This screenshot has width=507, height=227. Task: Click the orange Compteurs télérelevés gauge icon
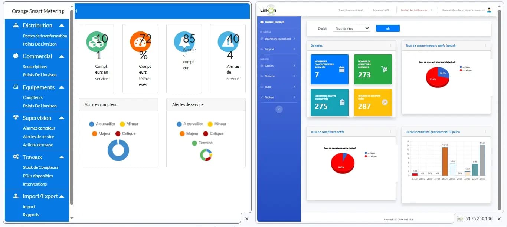click(x=140, y=41)
